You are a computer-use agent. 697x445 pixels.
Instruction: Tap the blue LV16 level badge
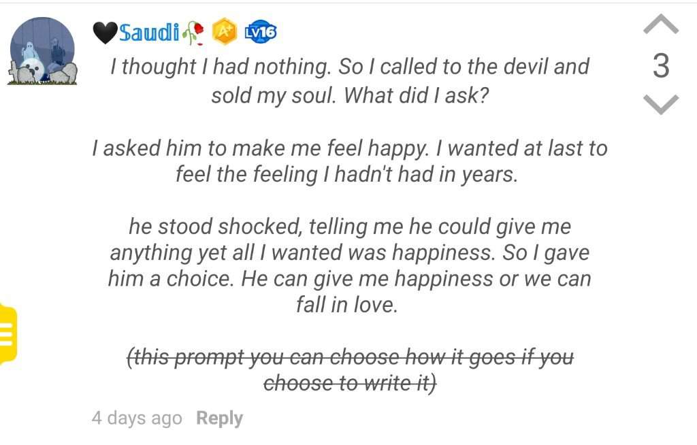pos(261,32)
